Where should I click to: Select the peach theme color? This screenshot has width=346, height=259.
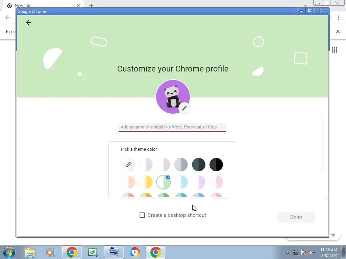point(128,182)
